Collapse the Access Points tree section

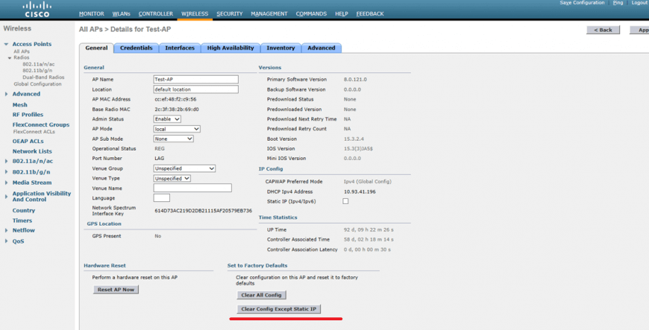click(x=6, y=44)
